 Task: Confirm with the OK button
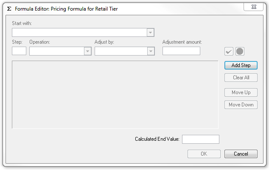pyautogui.click(x=204, y=154)
